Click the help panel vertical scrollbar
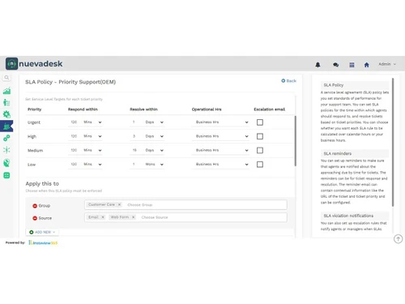The width and height of the screenshot is (405, 304). pos(393,143)
